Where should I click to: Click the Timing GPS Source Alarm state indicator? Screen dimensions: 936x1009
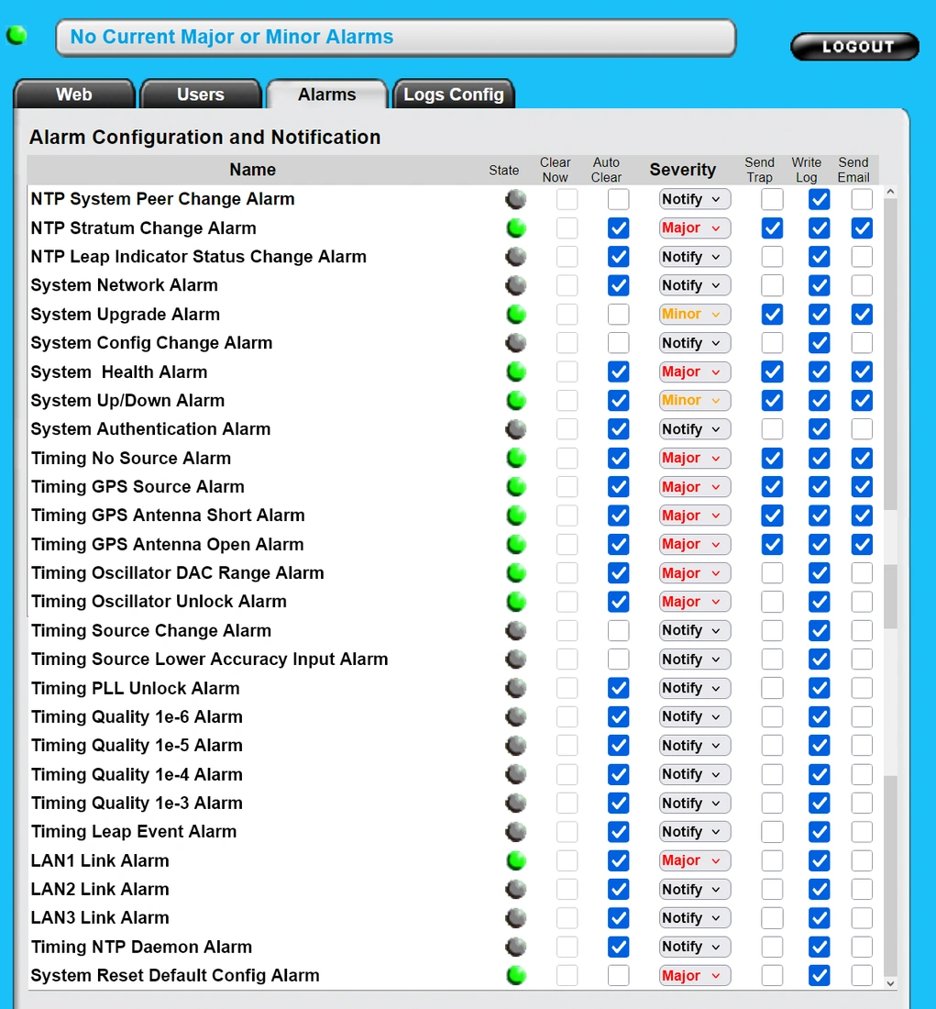[515, 486]
